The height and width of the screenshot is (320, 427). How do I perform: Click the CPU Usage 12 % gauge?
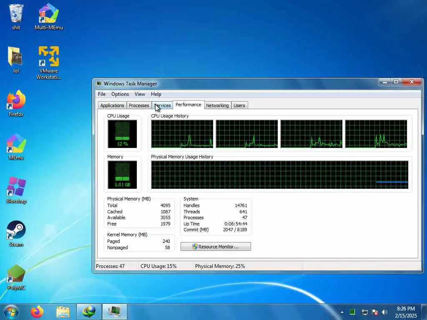122,134
